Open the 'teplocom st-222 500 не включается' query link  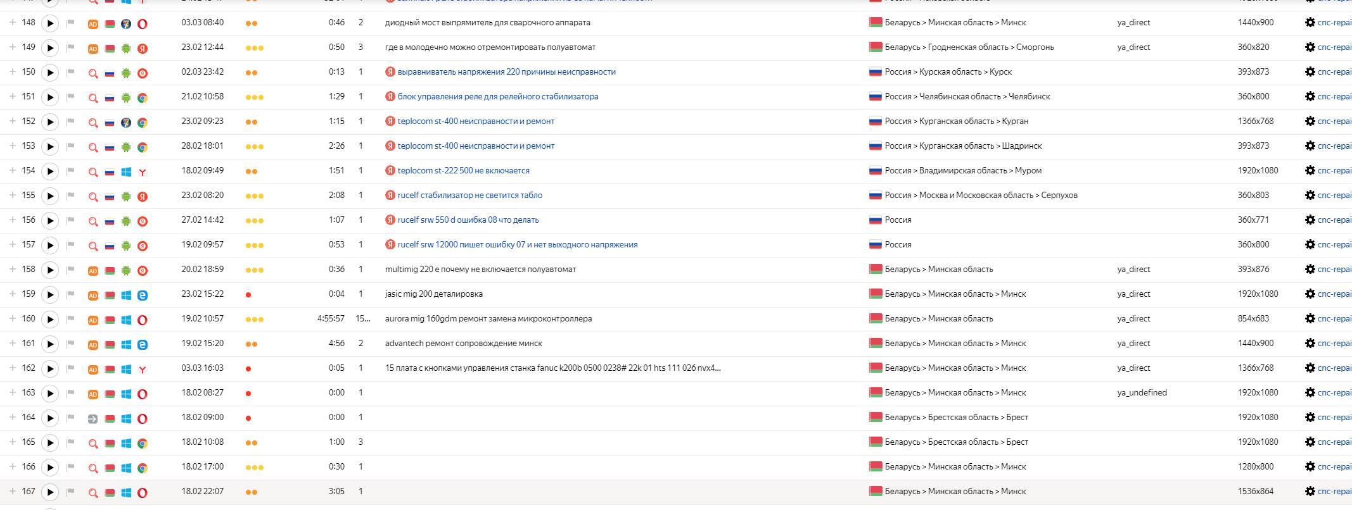tap(463, 171)
